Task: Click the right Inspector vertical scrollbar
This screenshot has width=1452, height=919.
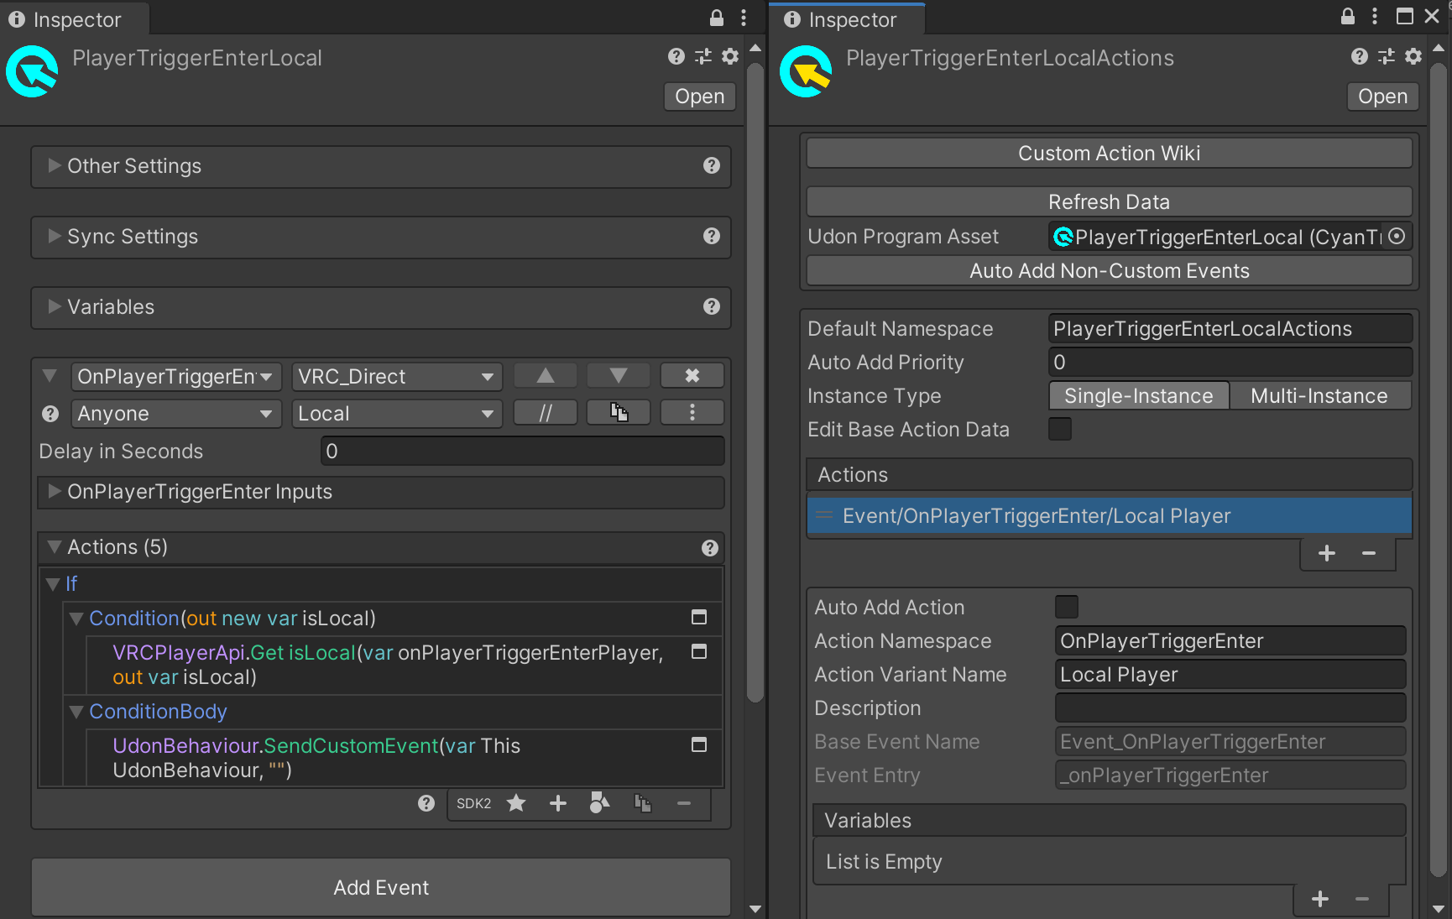Action: [1439, 470]
